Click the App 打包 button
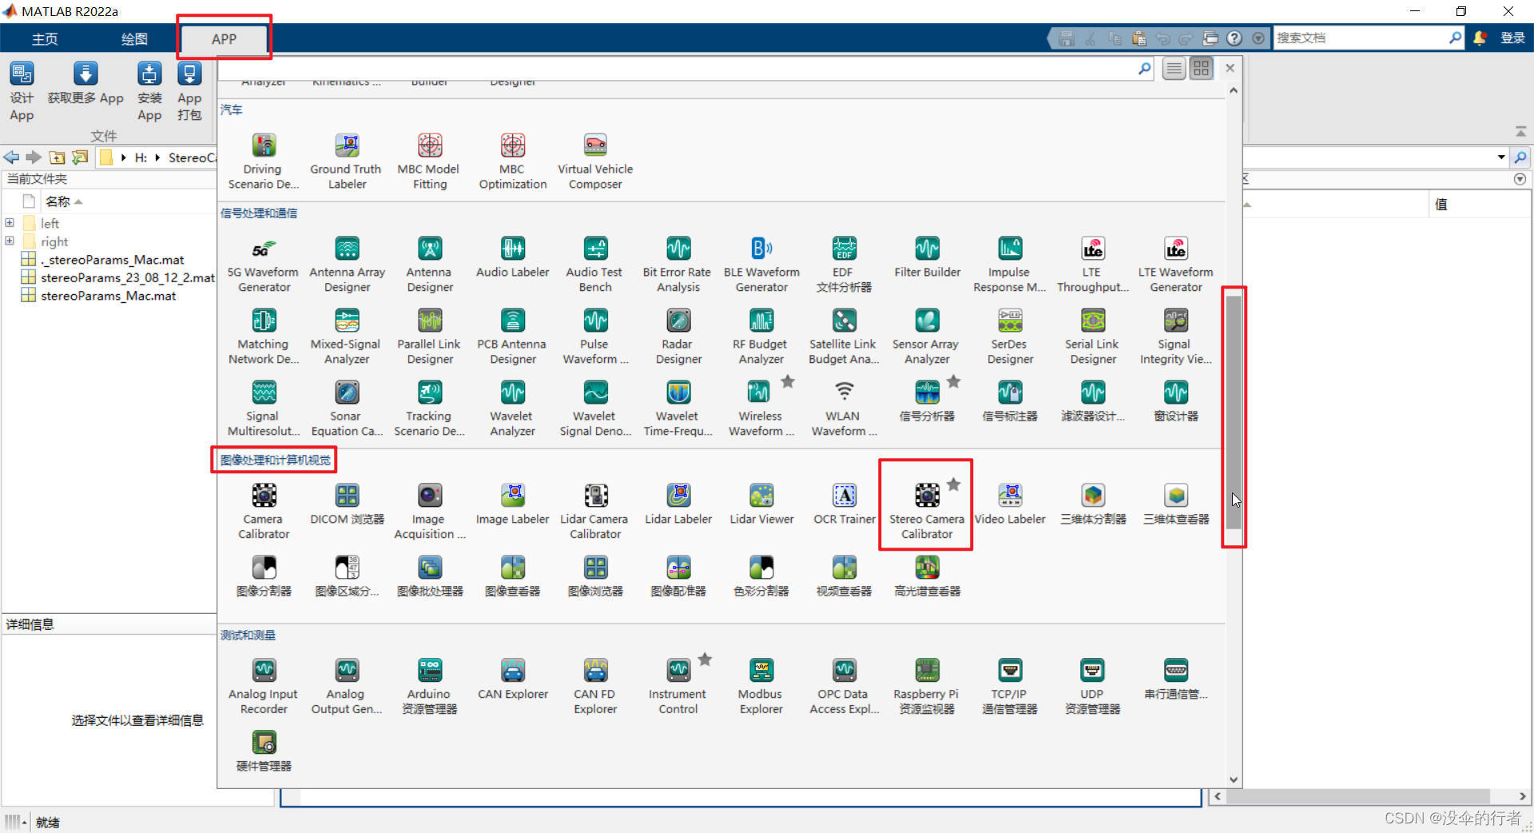 (x=189, y=90)
